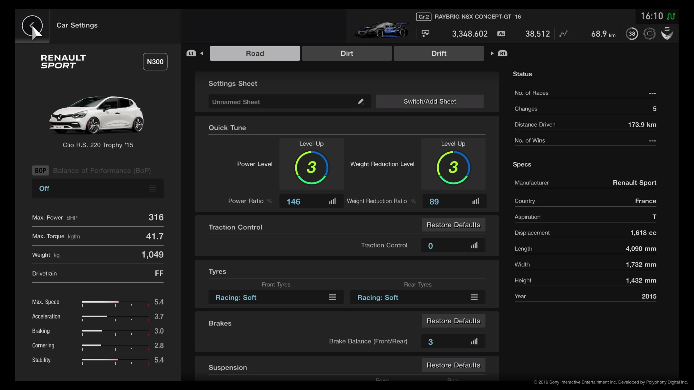Click the Max. Speed 5.4 rating bar

pyautogui.click(x=115, y=303)
